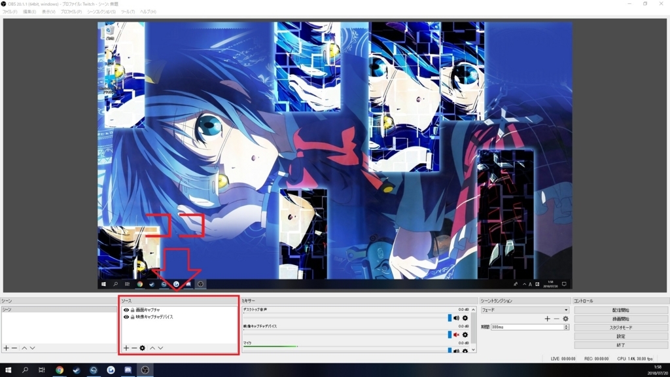Open the プロファイル(P) menu
The height and width of the screenshot is (377, 670).
[71, 12]
